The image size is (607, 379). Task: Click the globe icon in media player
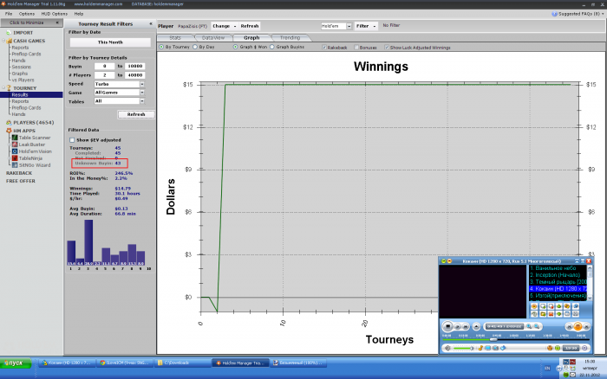coord(576,306)
